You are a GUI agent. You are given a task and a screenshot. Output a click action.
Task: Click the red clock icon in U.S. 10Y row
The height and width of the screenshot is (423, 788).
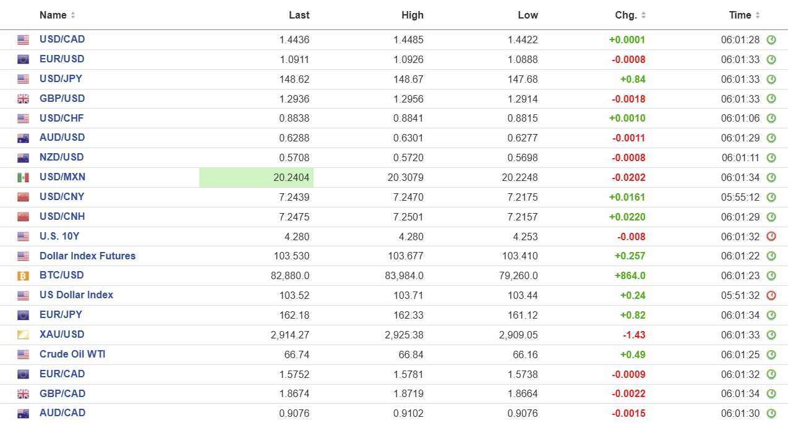(771, 237)
